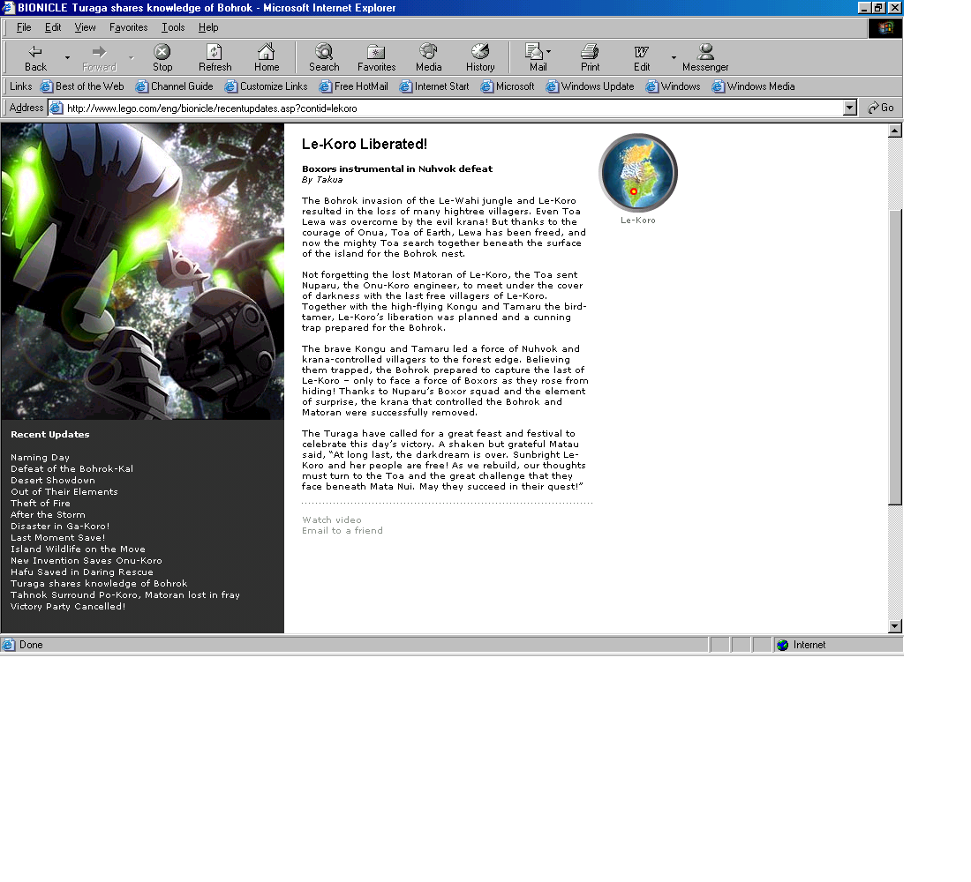Stop page loading with Stop icon
The height and width of the screenshot is (882, 971).
[x=162, y=58]
